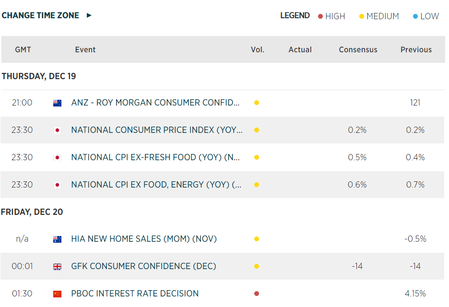Click the arrow next to Change Time Zone
Viewport: 449px width, 307px height.
coord(89,15)
